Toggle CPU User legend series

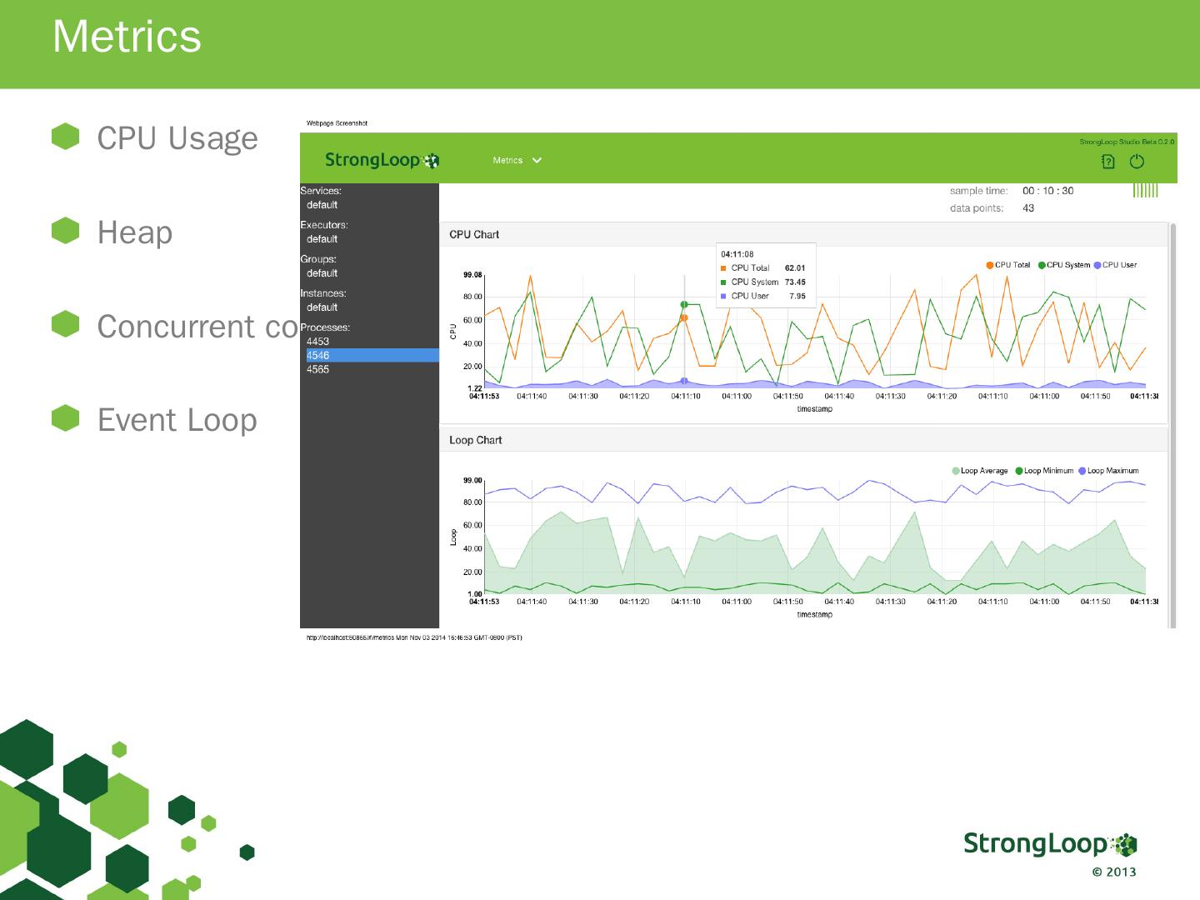(x=1115, y=265)
